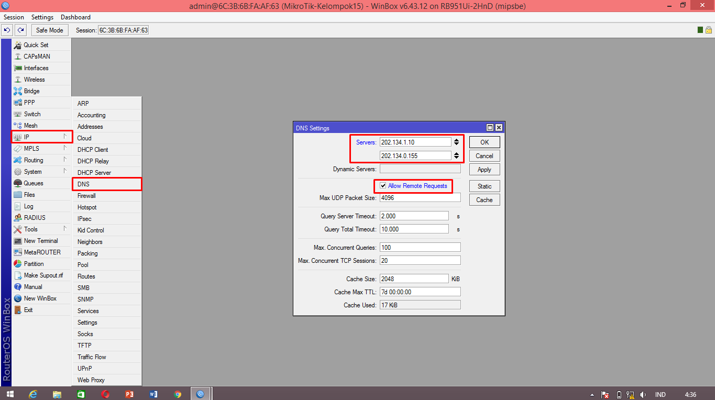715x400 pixels.
Task: Select Web Proxy in the IP submenu
Action: tap(107, 380)
